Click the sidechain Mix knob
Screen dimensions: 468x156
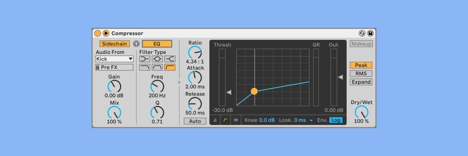[x=114, y=112]
